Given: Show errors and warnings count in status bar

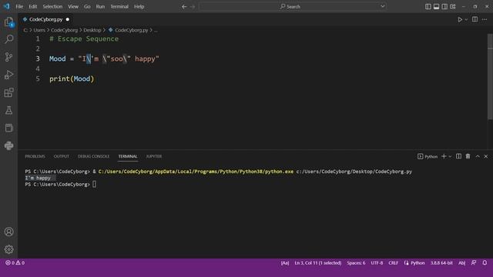Looking at the screenshot, I should coord(15,262).
